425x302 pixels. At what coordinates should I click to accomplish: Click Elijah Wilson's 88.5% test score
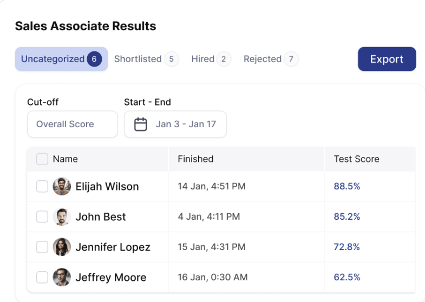[347, 187]
